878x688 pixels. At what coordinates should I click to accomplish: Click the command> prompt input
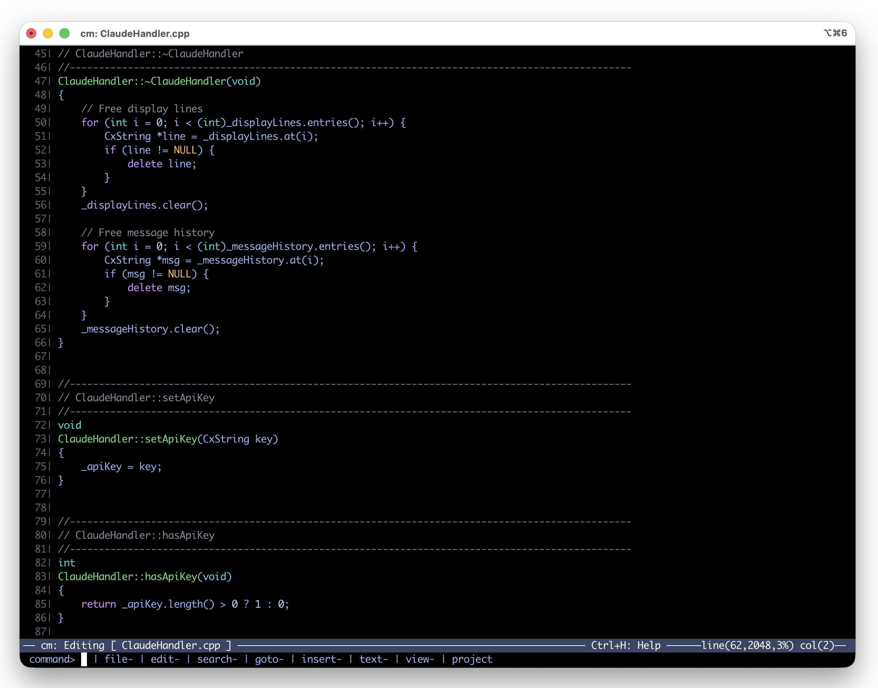point(53,659)
